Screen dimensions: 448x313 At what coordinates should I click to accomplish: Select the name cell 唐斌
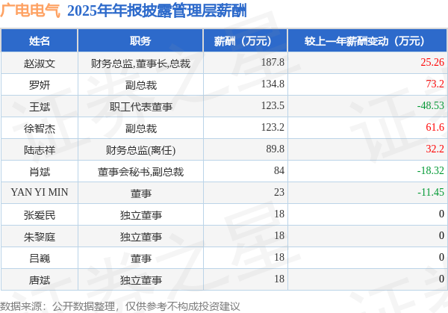pos(40,280)
